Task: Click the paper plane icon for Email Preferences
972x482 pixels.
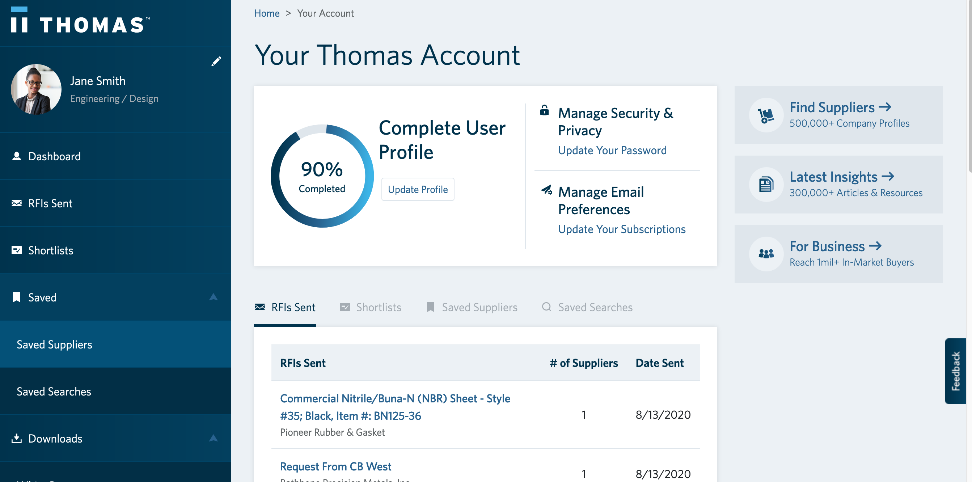Action: pyautogui.click(x=547, y=191)
